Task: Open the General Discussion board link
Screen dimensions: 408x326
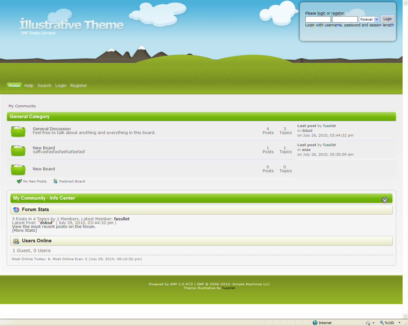Action: pyautogui.click(x=52, y=129)
